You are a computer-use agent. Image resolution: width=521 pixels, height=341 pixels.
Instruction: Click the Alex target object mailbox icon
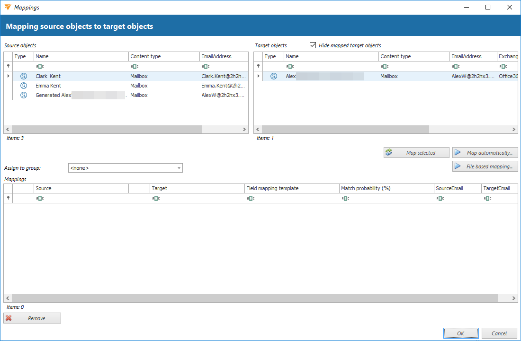[274, 76]
